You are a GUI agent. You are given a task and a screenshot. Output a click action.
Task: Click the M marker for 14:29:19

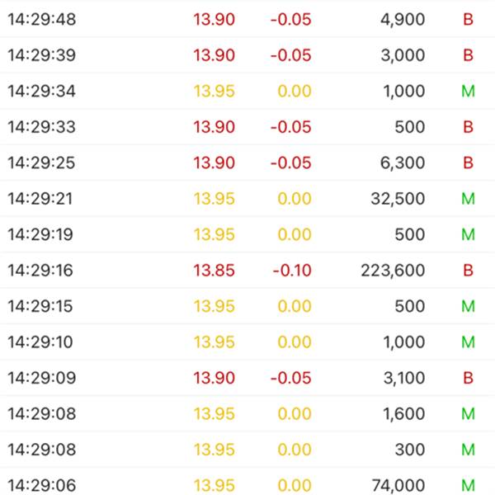[x=468, y=234]
